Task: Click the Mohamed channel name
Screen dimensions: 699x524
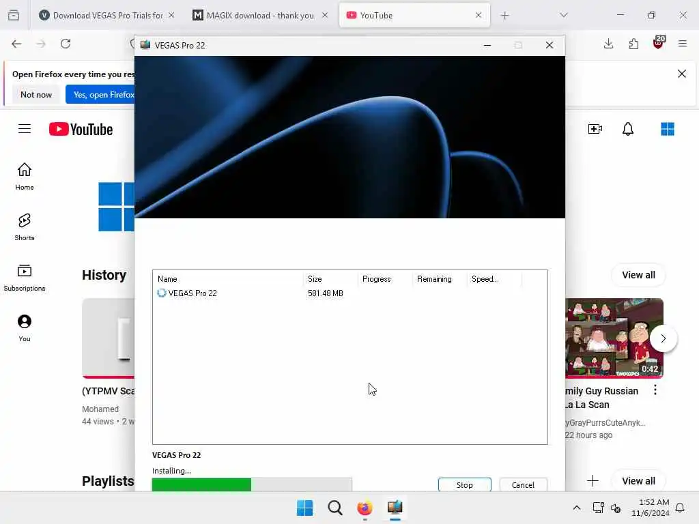Action: pyautogui.click(x=100, y=409)
